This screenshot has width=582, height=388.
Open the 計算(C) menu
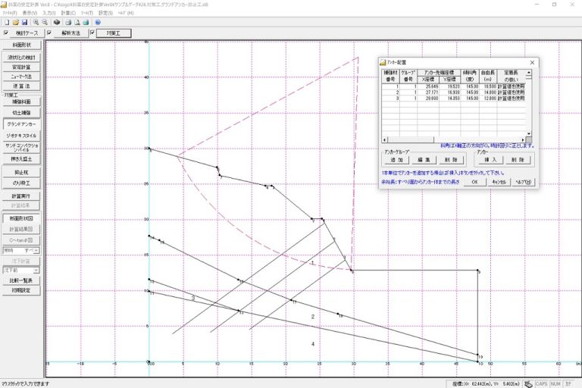pos(68,14)
